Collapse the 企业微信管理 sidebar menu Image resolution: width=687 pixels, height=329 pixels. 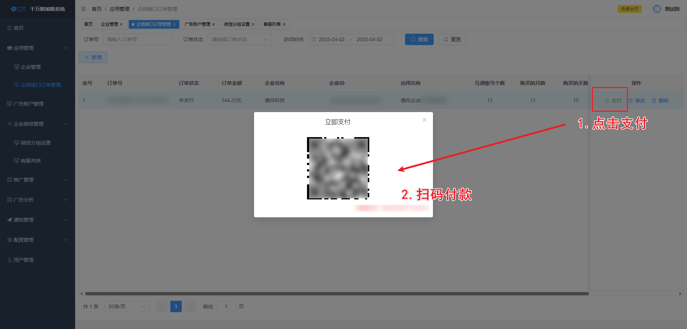click(x=38, y=124)
